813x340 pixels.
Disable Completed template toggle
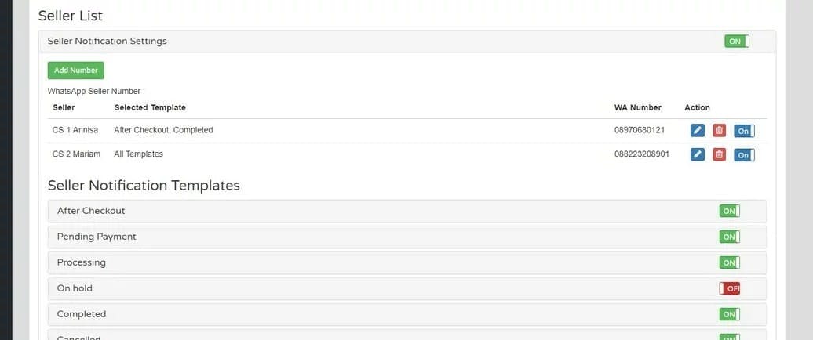click(730, 315)
